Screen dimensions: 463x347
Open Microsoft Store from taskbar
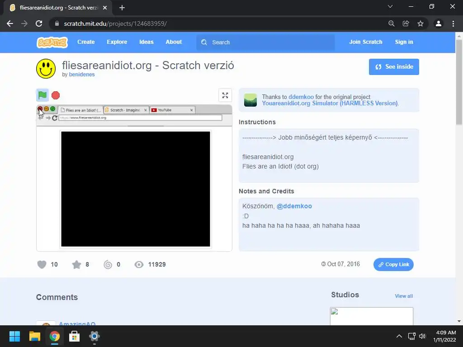[x=75, y=336]
